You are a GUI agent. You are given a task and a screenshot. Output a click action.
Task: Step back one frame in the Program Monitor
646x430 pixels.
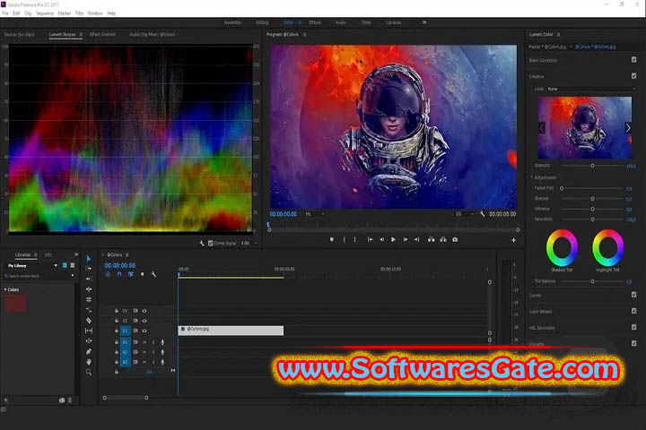point(382,239)
